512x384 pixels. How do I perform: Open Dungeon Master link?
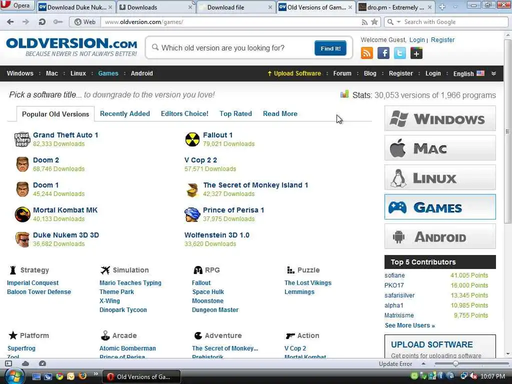point(215,310)
